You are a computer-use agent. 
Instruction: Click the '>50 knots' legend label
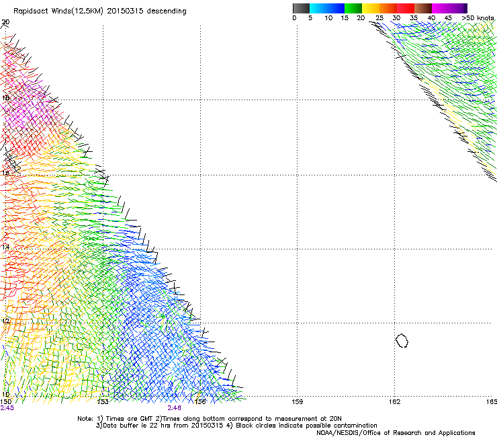click(x=478, y=18)
